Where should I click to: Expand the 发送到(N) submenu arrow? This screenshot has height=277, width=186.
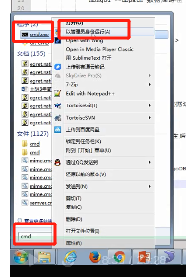(x=150, y=186)
